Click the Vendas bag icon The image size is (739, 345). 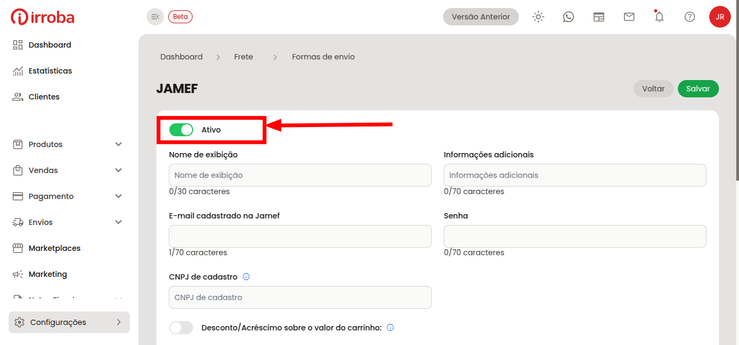coord(18,170)
